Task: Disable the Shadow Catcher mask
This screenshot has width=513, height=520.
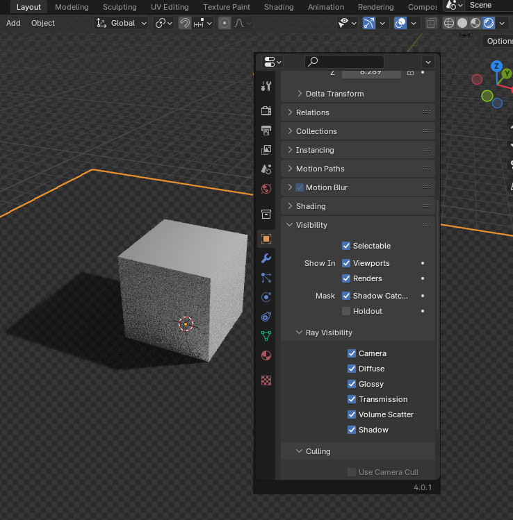Action: (346, 296)
